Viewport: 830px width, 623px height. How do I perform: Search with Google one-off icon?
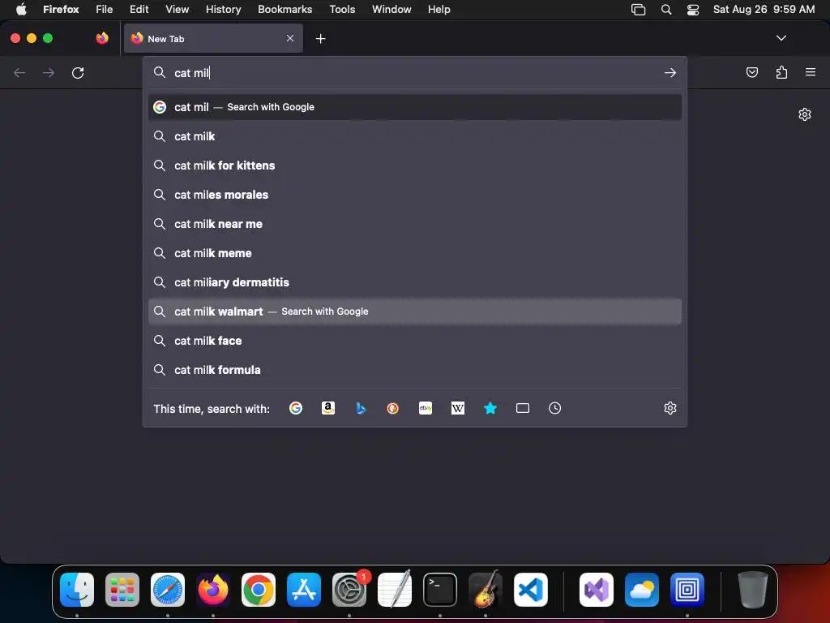tap(296, 408)
